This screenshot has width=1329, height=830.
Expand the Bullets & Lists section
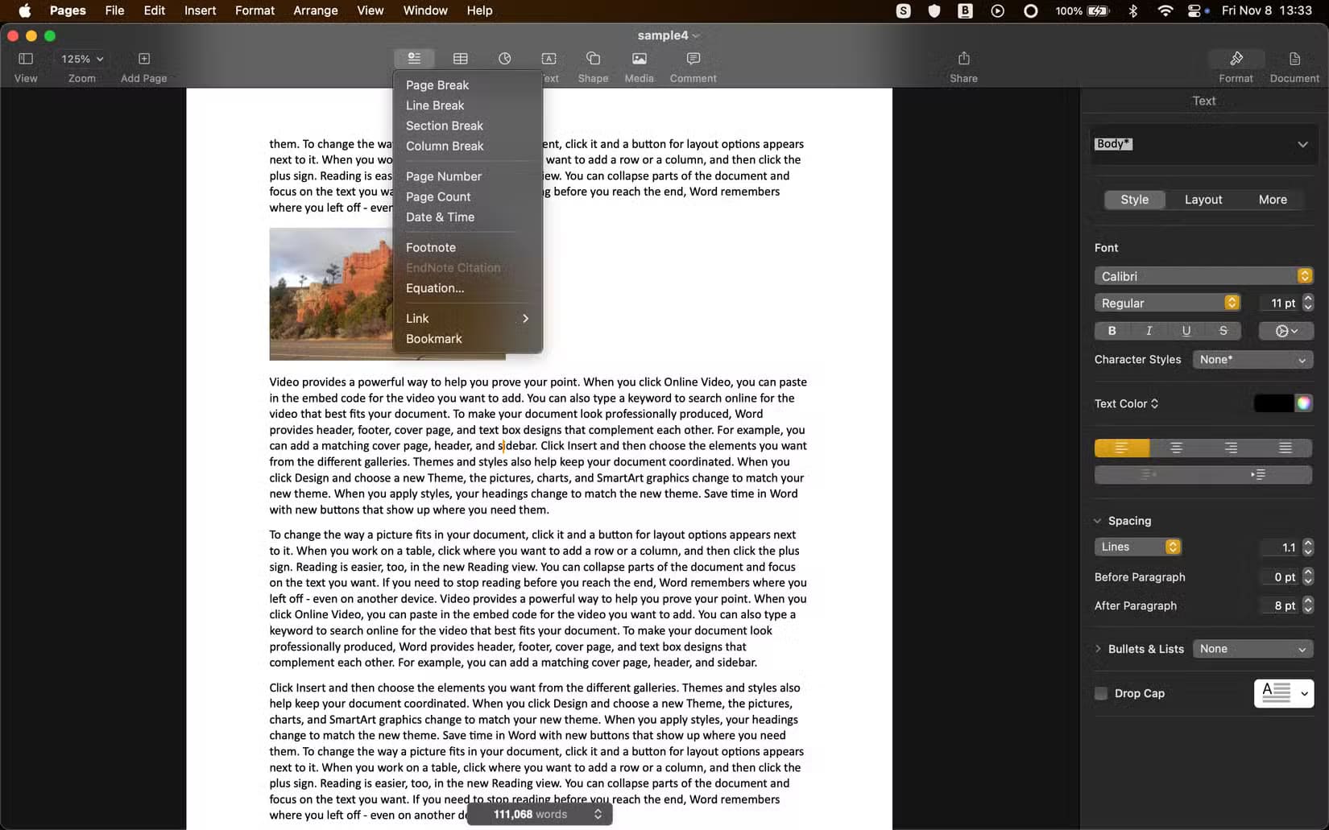[x=1097, y=649]
